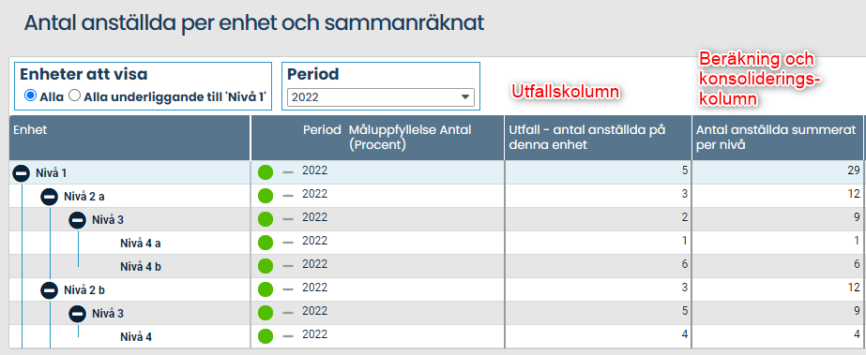Select 'Alla underliggande till Nivå 1' radio option
Viewport: 866px width, 355px height.
click(x=74, y=96)
